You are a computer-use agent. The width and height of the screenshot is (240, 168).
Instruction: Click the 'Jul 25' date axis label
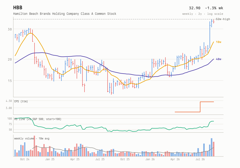point(100,159)
